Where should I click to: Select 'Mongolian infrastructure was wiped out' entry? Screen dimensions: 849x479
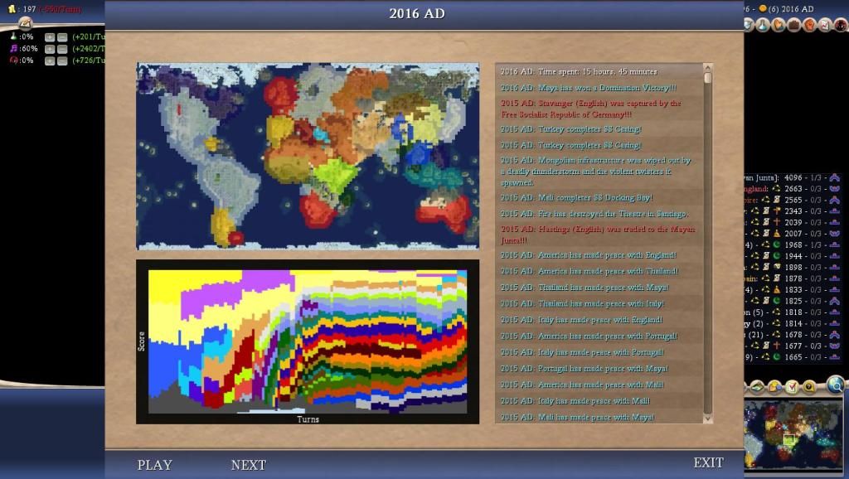tap(599, 172)
